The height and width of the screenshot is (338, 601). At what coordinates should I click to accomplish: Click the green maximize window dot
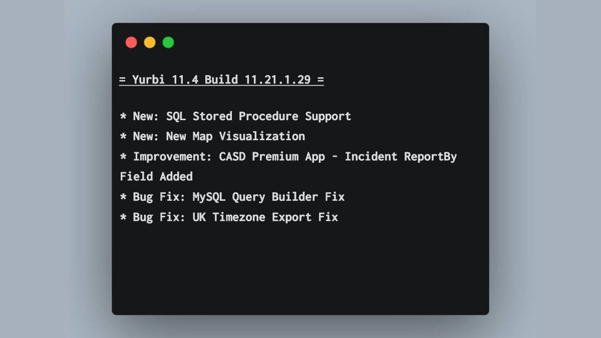click(x=168, y=43)
